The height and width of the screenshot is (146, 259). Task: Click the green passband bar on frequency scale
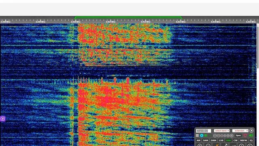pyautogui.click(x=128, y=17)
